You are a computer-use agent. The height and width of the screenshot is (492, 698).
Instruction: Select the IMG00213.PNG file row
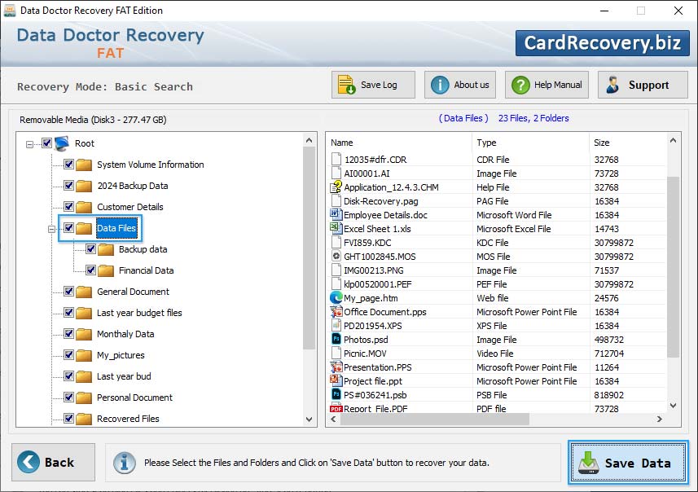[x=498, y=270]
